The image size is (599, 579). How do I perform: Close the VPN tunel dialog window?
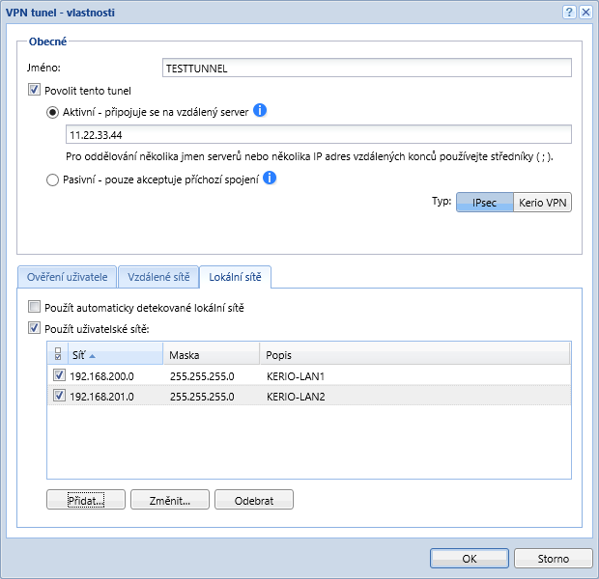tap(585, 12)
